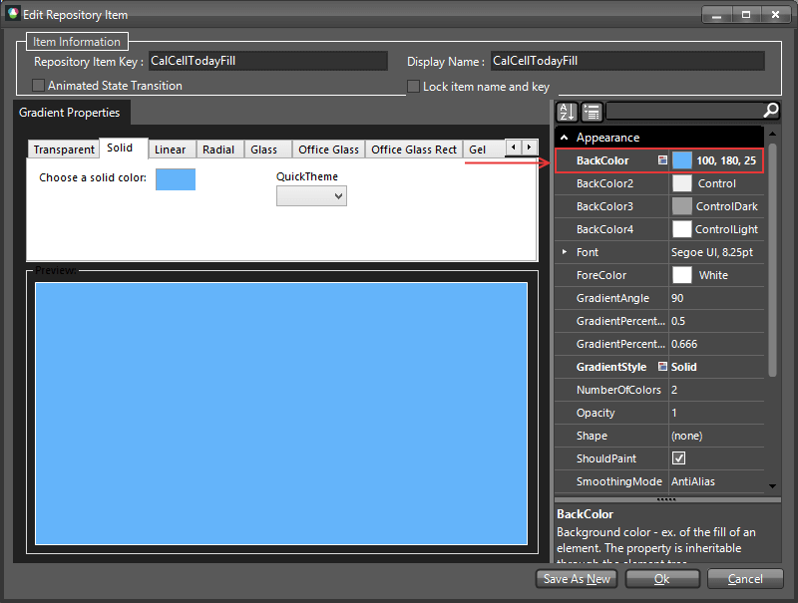Click inside the property search field
This screenshot has width=798, height=603.
pos(688,112)
